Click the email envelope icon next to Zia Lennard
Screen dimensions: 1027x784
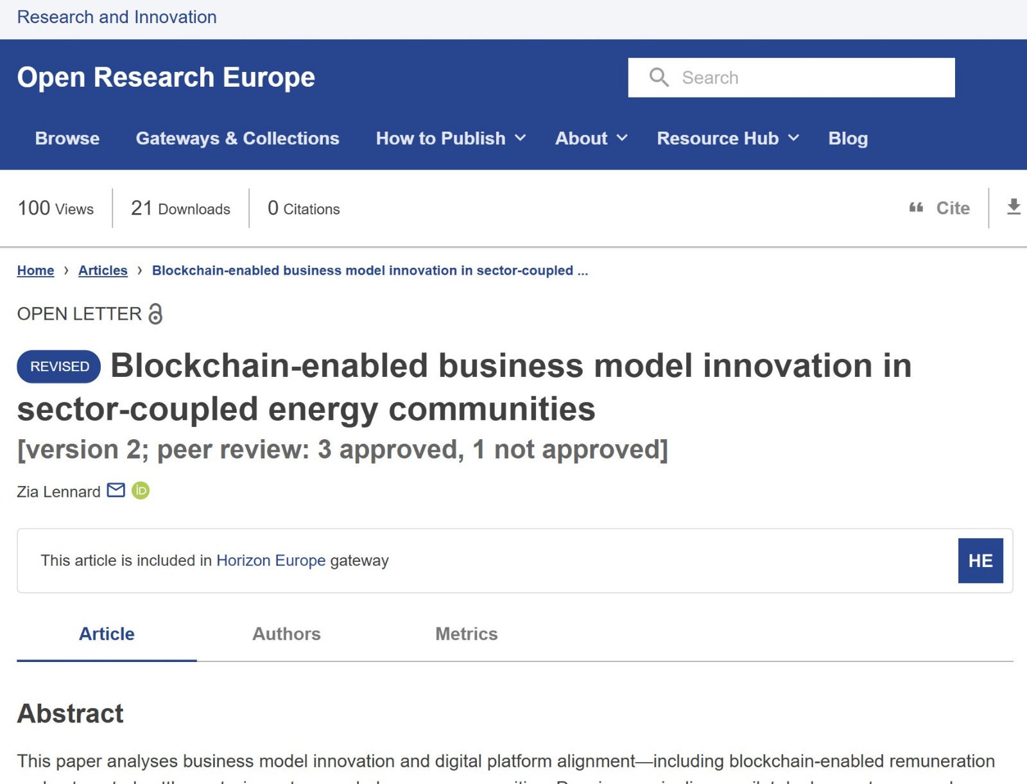click(x=114, y=491)
